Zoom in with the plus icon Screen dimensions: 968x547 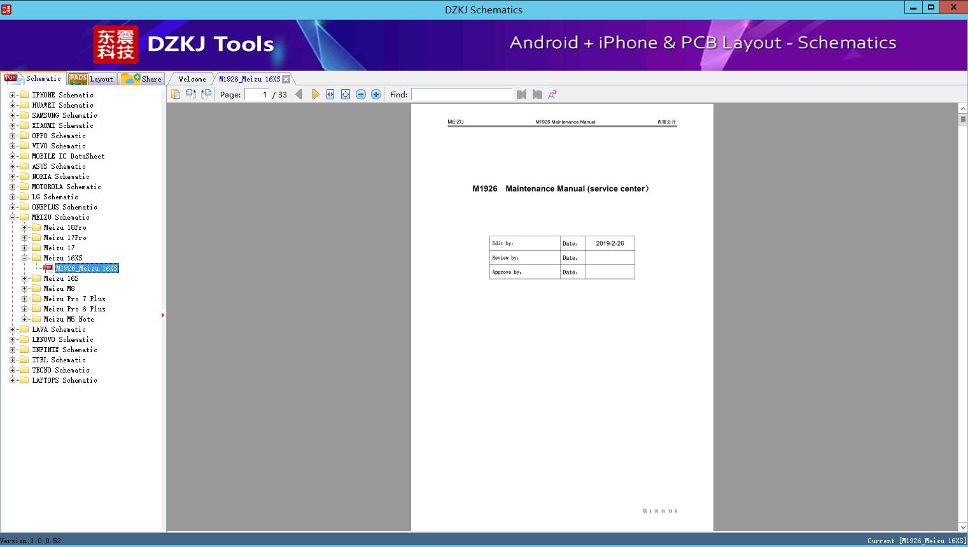tap(376, 94)
